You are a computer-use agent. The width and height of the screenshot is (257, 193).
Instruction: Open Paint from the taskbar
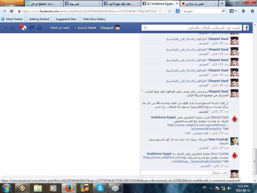(x=116, y=188)
